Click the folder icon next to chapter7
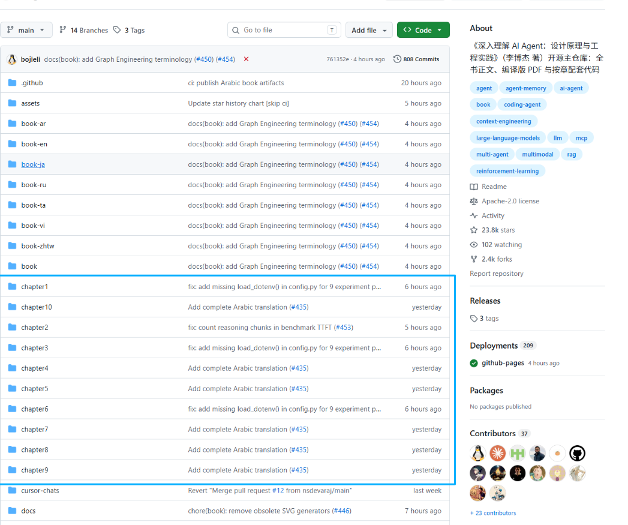The width and height of the screenshot is (628, 525). coord(13,429)
